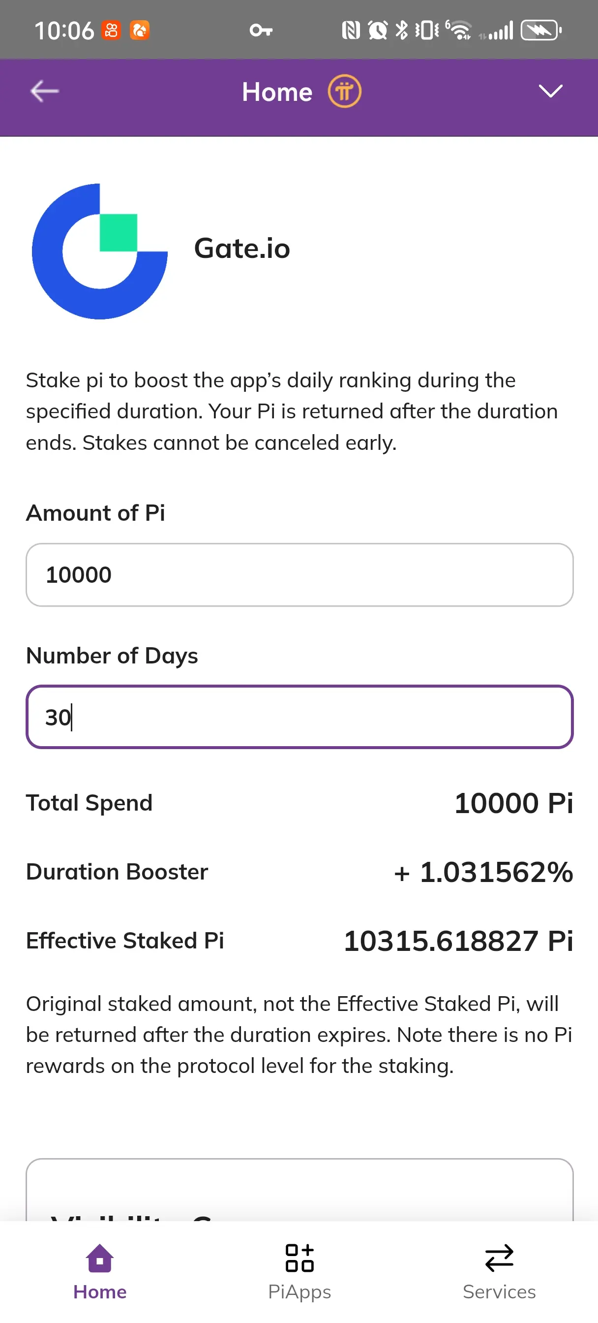This screenshot has width=598, height=1323.
Task: Select the Home header title
Action: (277, 92)
